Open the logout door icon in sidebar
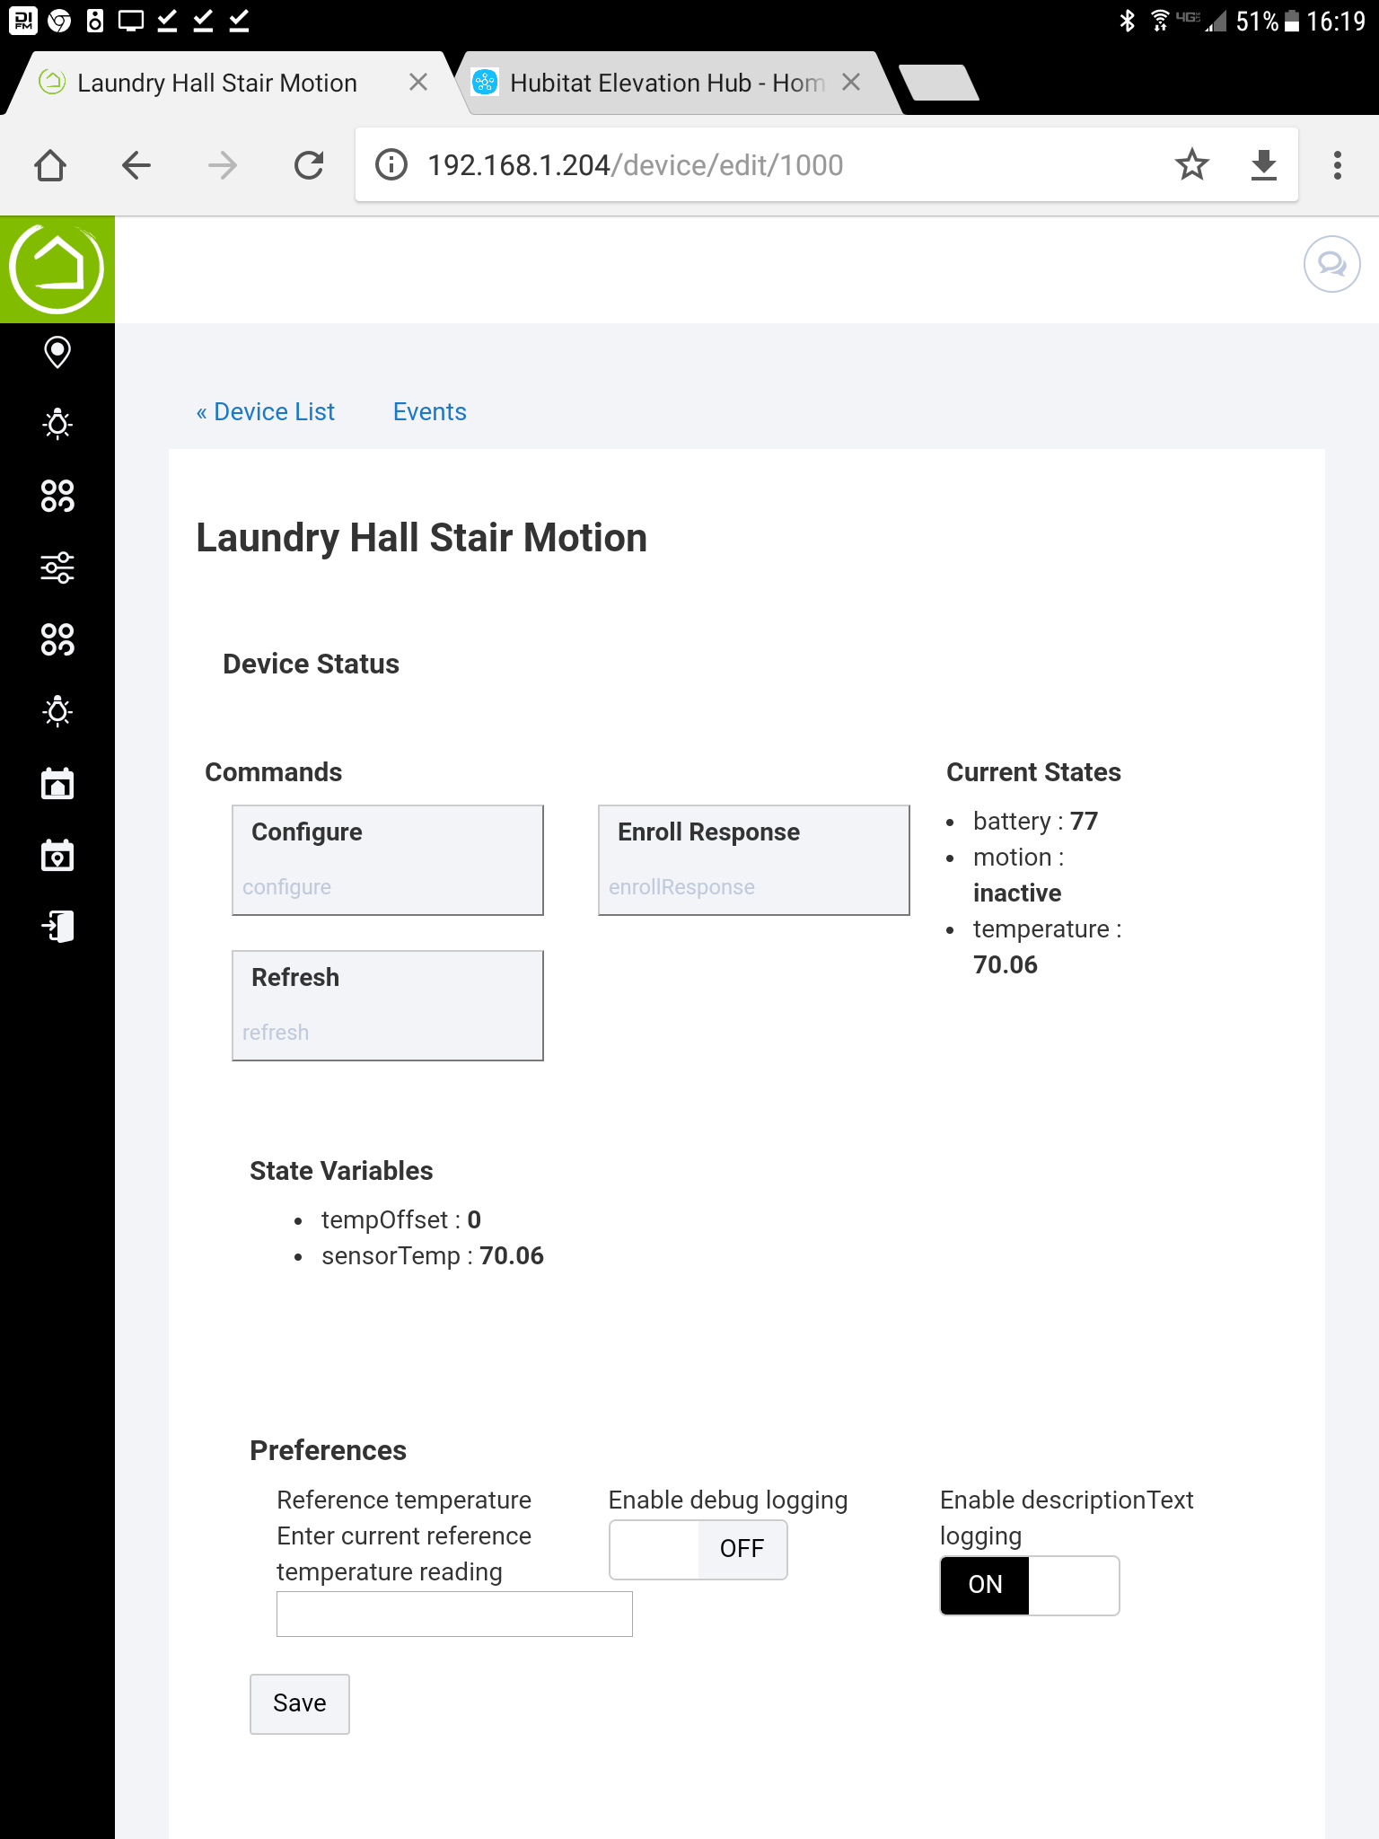The image size is (1379, 1839). [57, 926]
